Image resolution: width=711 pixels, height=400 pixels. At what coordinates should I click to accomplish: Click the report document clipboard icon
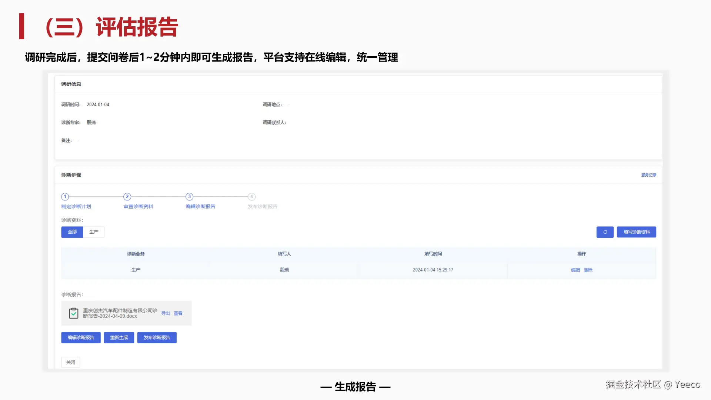point(74,313)
